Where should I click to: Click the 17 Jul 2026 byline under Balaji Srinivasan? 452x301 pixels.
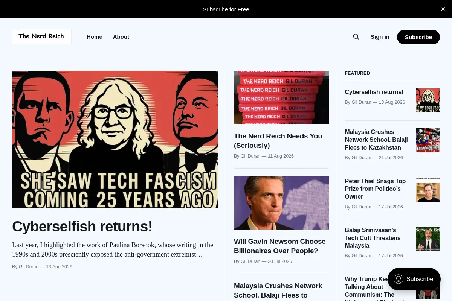tap(374, 256)
